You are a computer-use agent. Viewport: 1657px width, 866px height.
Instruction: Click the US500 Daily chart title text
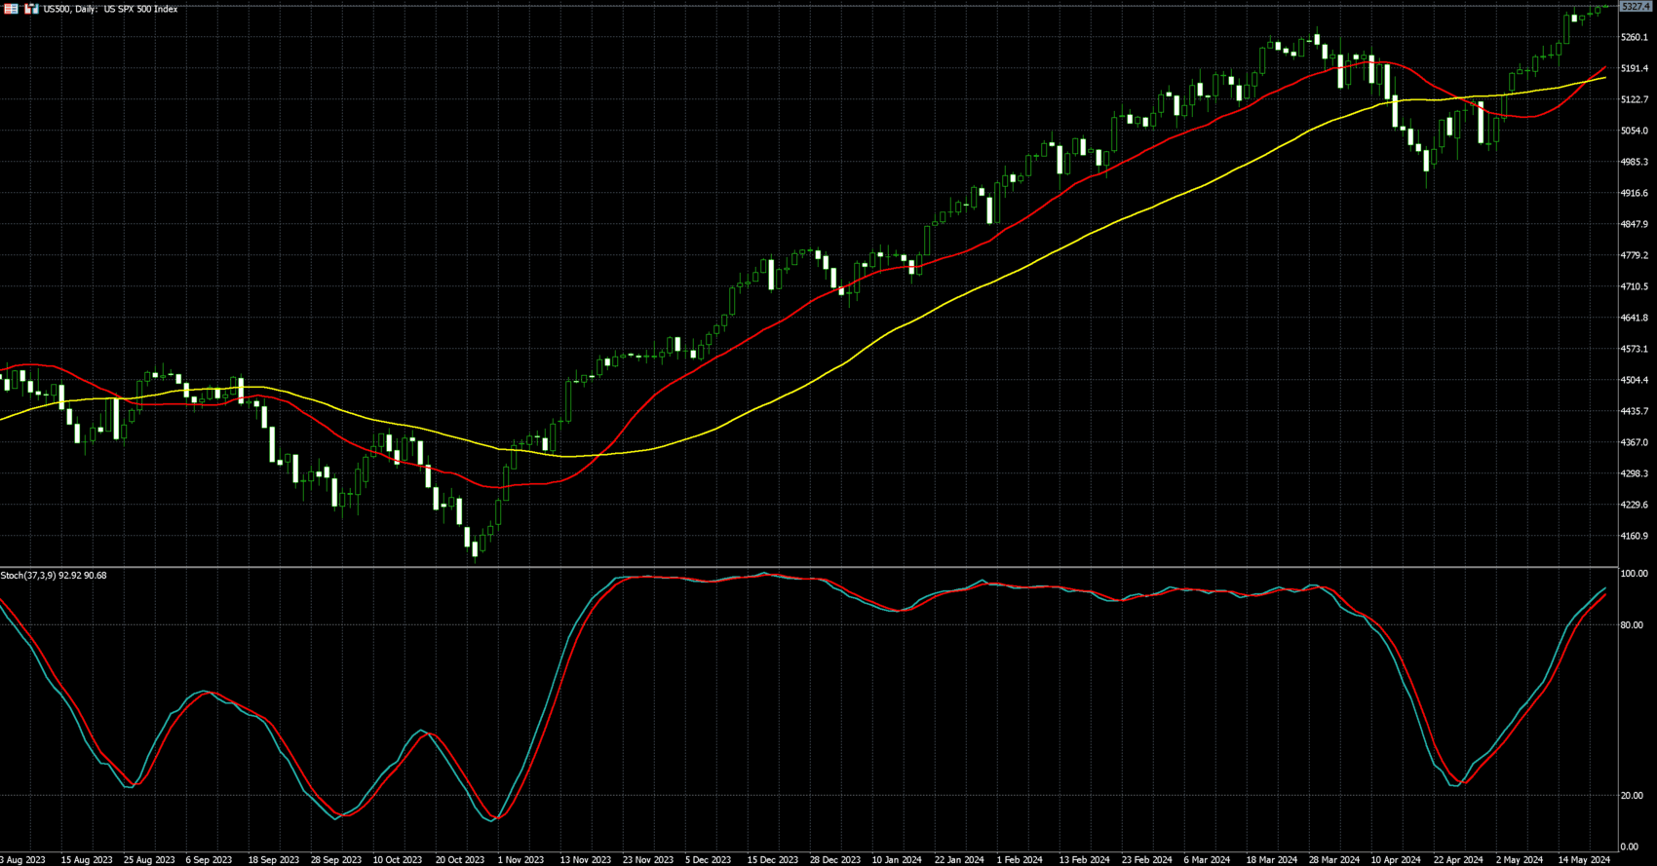[x=110, y=9]
